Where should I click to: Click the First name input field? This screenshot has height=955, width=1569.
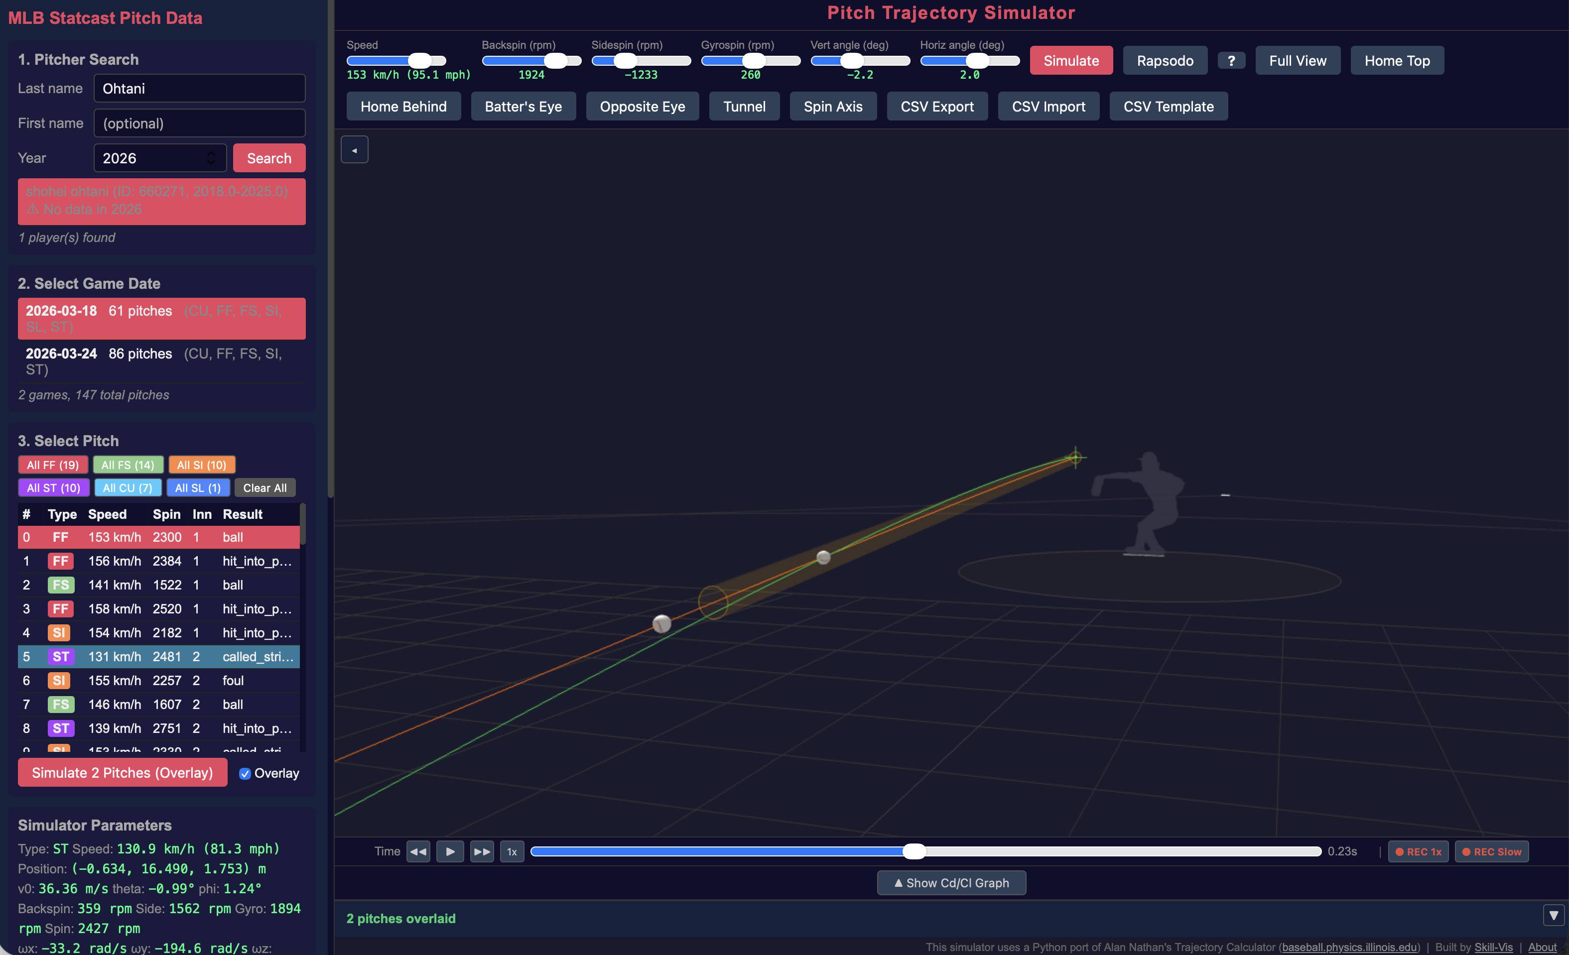point(199,123)
